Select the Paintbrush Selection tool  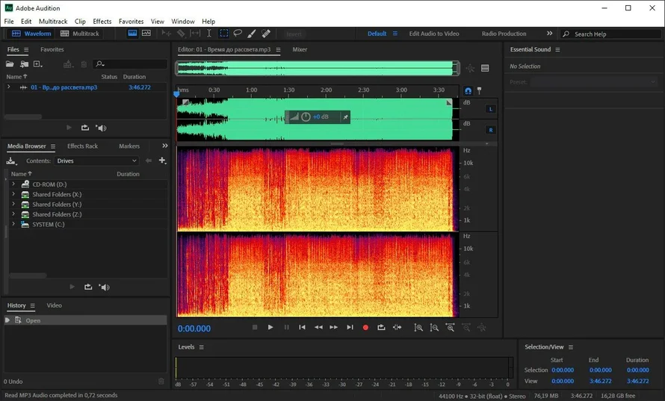[x=252, y=34]
